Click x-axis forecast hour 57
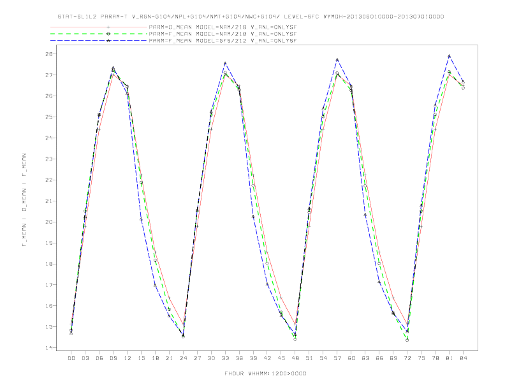The width and height of the screenshot is (505, 390). [x=337, y=358]
